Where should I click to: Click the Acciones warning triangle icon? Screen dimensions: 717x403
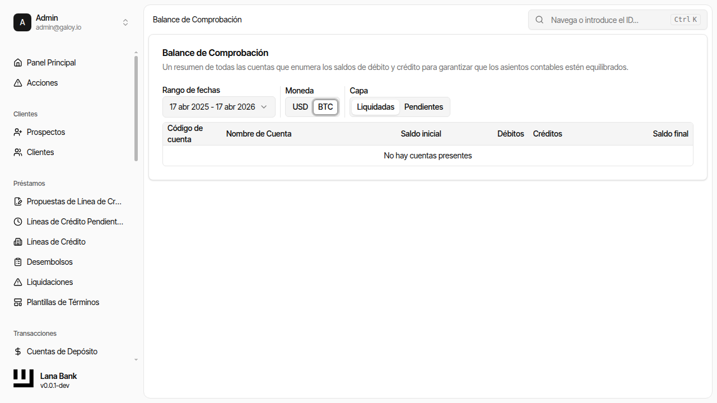(x=18, y=83)
